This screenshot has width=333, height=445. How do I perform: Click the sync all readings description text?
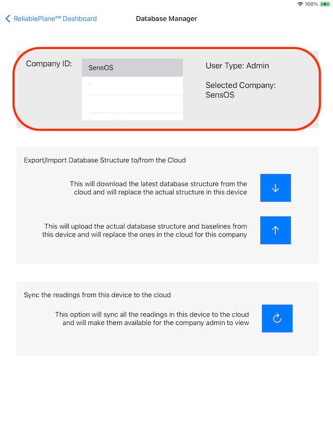[152, 318]
